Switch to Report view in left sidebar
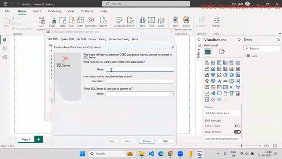 (x=4, y=40)
